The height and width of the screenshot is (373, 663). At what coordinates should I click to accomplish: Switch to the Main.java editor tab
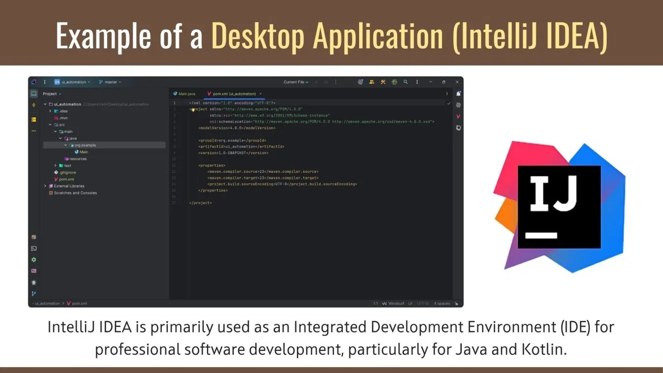click(x=184, y=94)
